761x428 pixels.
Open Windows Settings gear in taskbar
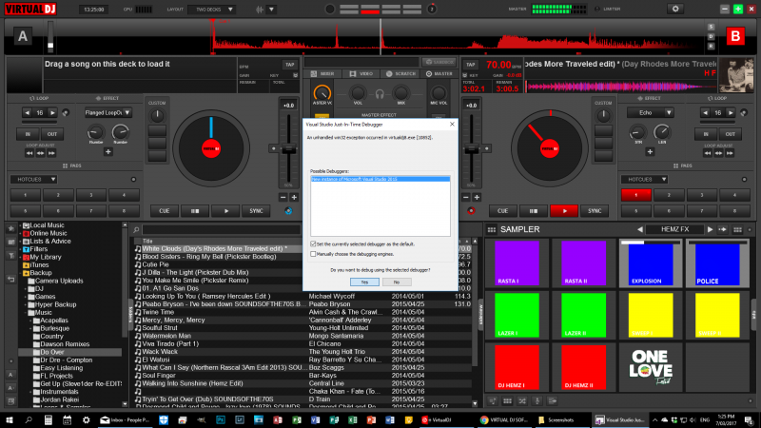tap(86, 420)
